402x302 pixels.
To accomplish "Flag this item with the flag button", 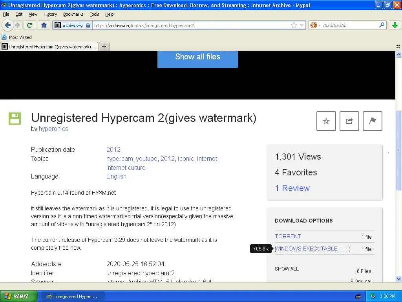I will point(373,121).
